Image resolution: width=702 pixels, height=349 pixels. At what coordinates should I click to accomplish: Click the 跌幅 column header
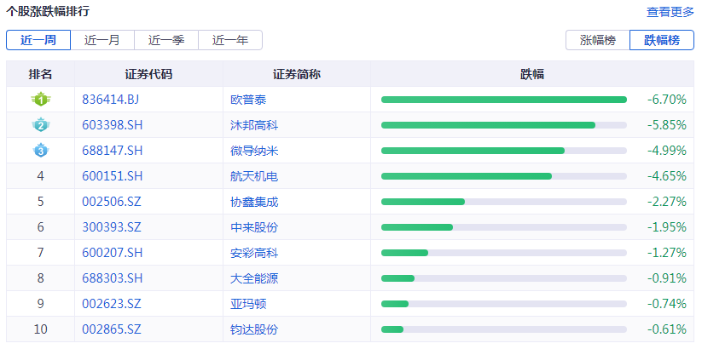coord(532,74)
